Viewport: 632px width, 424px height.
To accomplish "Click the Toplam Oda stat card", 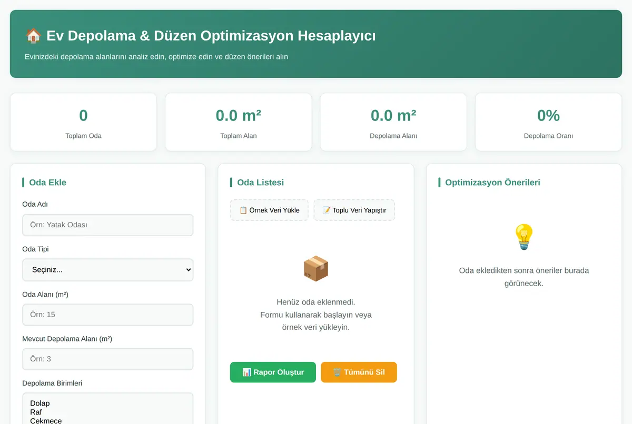I will coord(83,122).
